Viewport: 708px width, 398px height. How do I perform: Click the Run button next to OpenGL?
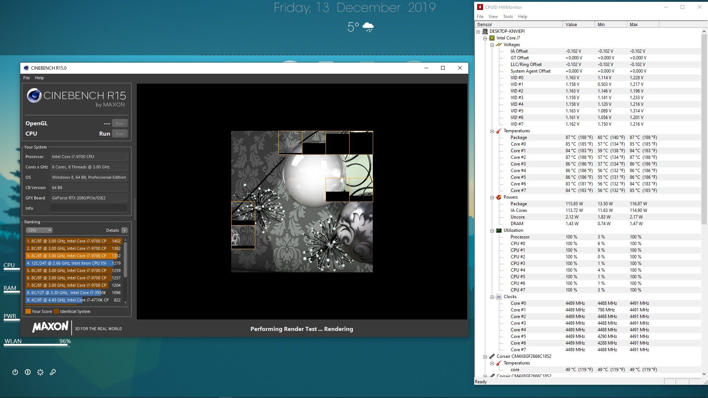tap(119, 123)
